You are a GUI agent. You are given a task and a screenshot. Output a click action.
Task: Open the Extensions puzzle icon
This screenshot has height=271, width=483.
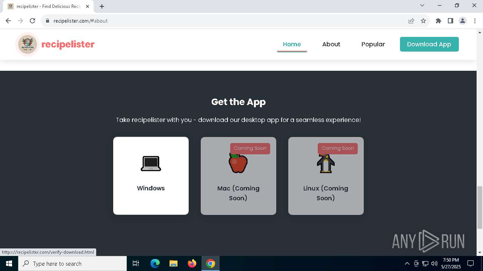click(438, 21)
